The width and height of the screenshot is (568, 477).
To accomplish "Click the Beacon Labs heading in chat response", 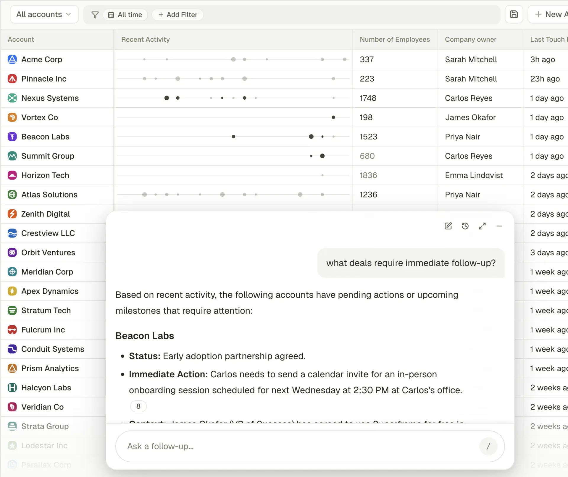I will [x=145, y=336].
